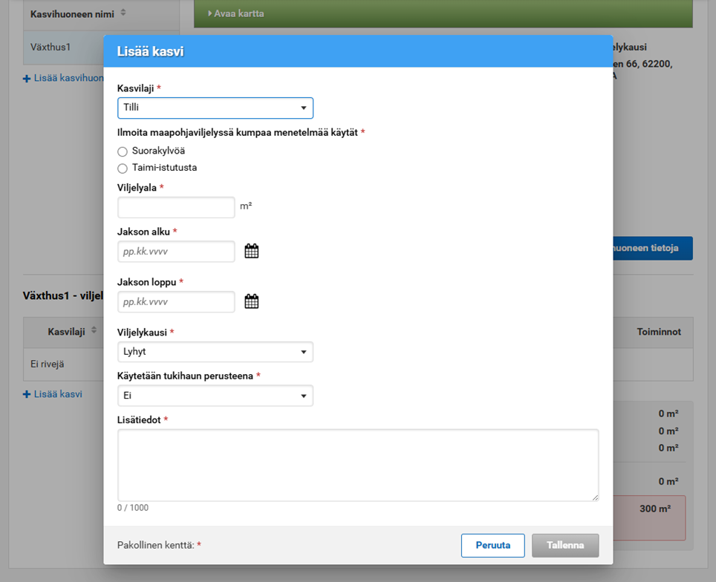Screen dimensions: 716x582
Task: Open the Viljelykausi dropdown showing Lyhyt
Action: pos(215,352)
